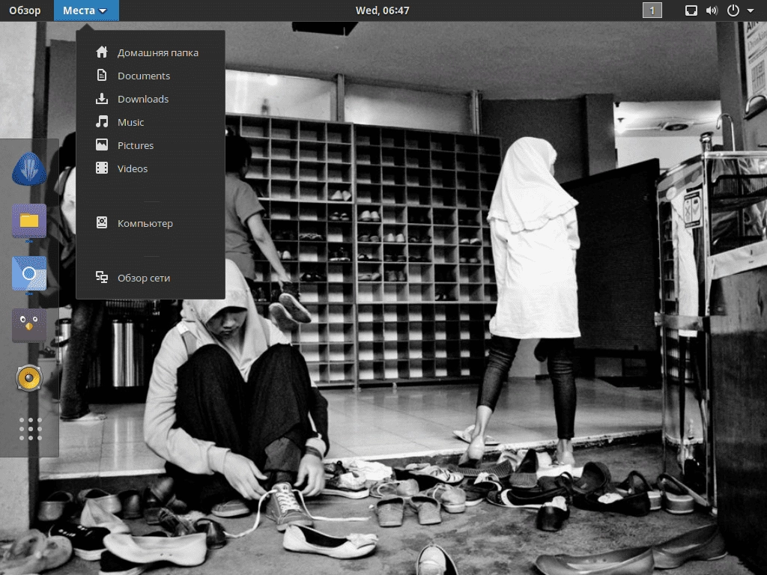Open the volume icon in top bar

(x=712, y=10)
